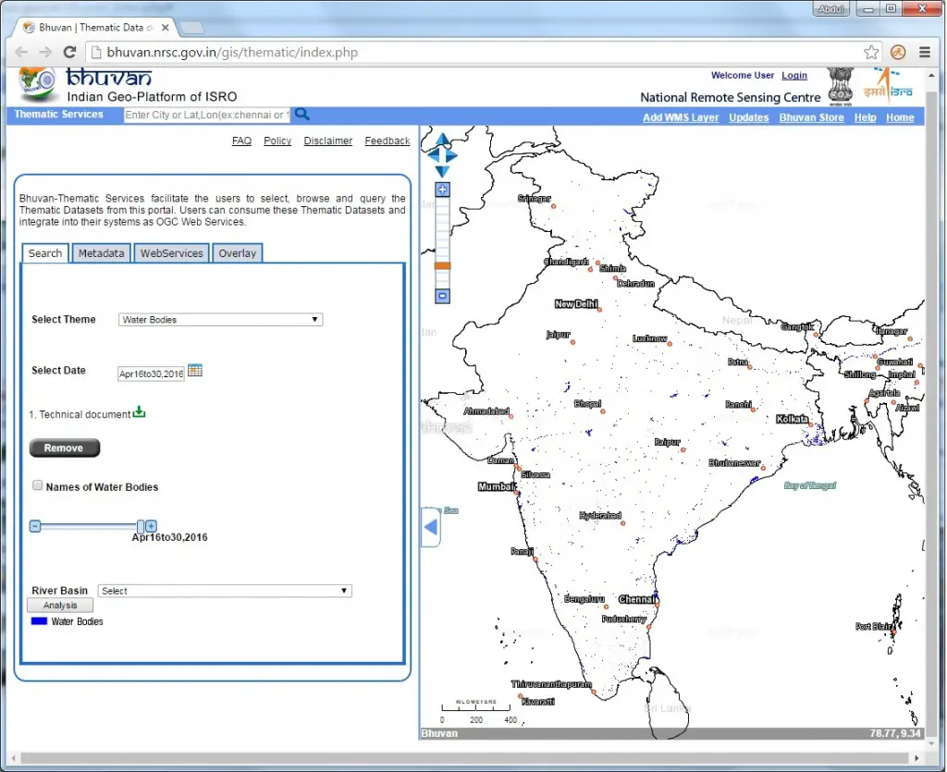This screenshot has height=772, width=947.
Task: Click the Remove button
Action: [x=64, y=447]
